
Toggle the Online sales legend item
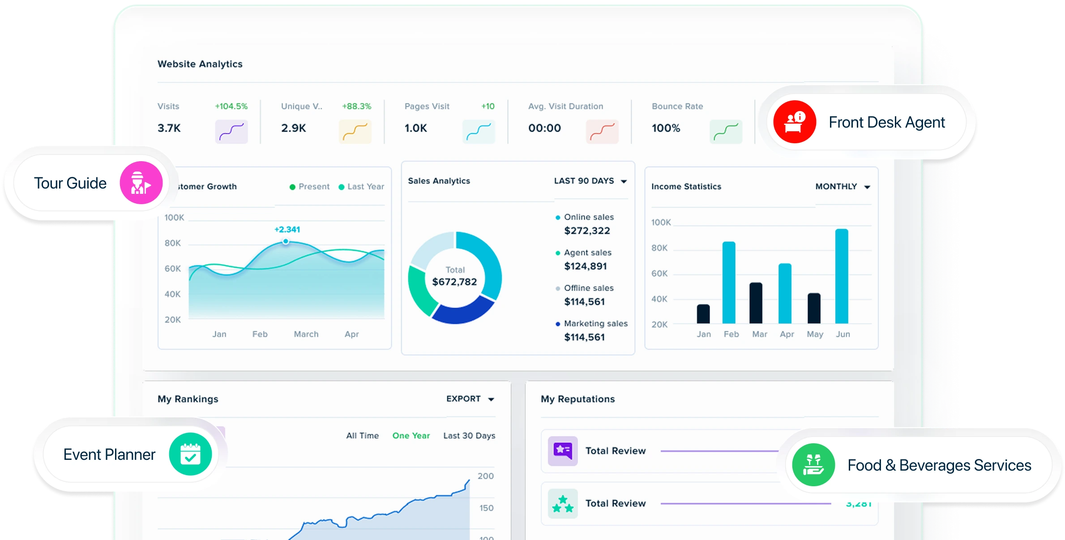click(x=584, y=217)
